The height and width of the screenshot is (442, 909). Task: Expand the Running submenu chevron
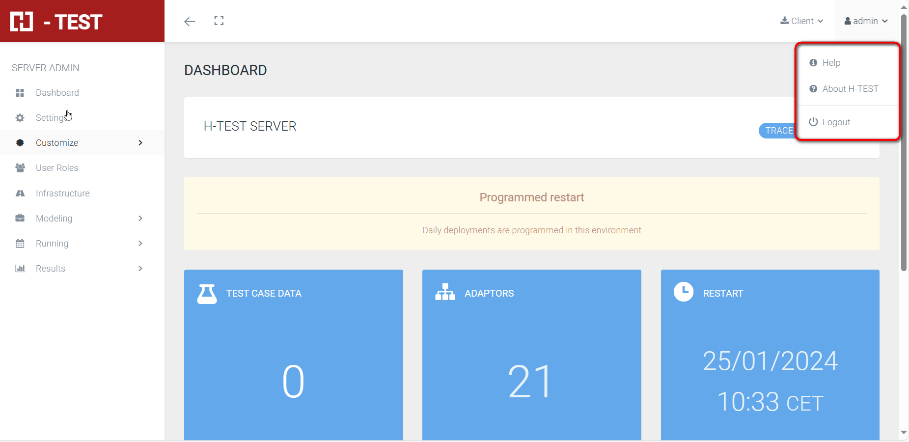coord(140,244)
